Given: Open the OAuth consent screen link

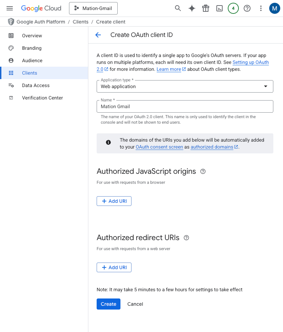Looking at the screenshot, I should tap(159, 147).
